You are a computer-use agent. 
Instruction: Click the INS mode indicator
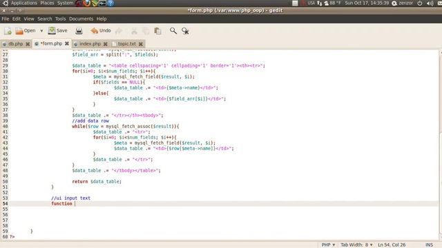(429, 245)
